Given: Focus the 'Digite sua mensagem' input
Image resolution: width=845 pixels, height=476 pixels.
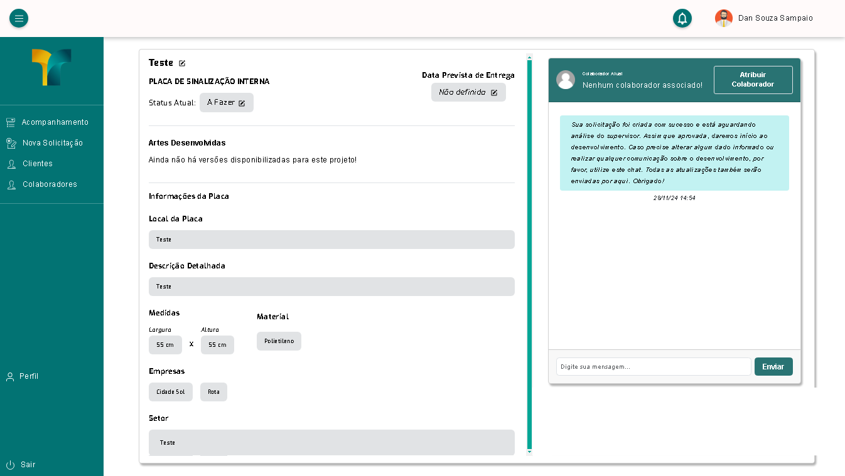Looking at the screenshot, I should point(653,367).
